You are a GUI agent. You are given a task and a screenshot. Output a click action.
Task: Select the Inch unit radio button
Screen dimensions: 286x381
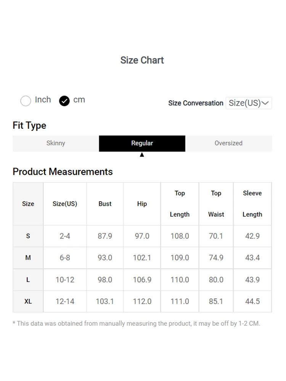coord(26,101)
